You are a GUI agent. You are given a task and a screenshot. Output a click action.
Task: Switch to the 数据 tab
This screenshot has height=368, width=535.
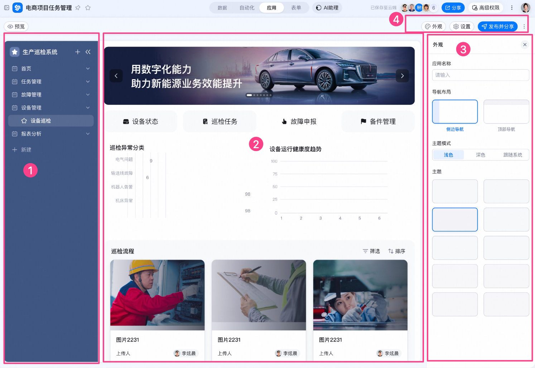click(x=222, y=8)
